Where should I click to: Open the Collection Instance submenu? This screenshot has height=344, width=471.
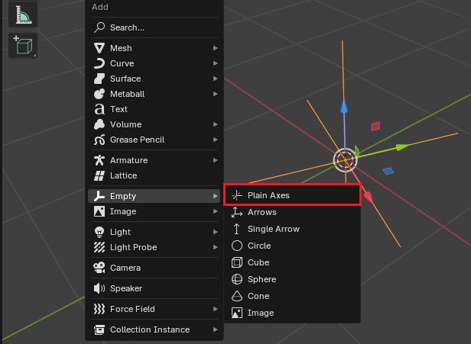pos(154,330)
